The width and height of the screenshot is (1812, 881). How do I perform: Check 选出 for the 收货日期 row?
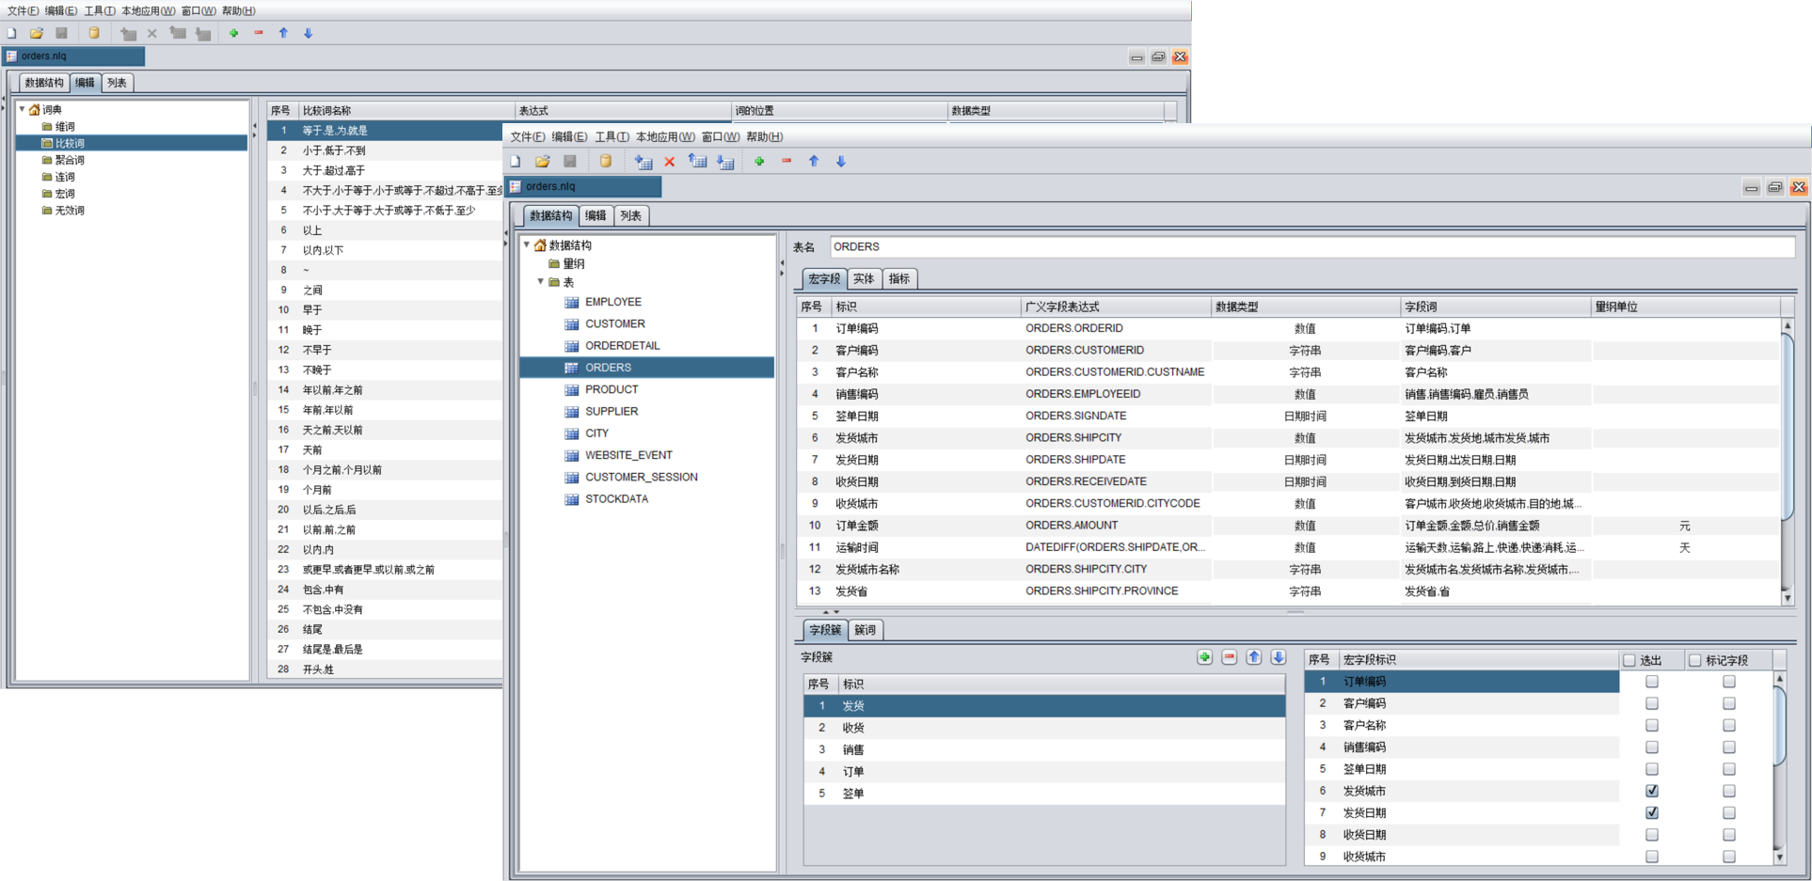[x=1652, y=835]
